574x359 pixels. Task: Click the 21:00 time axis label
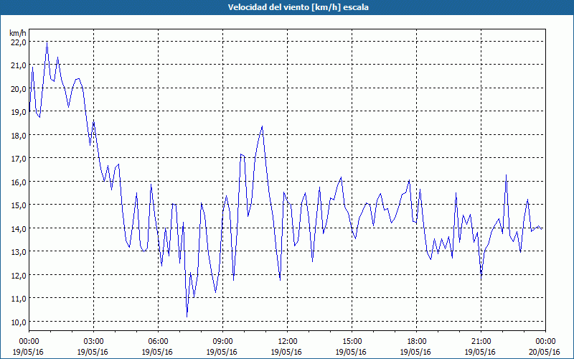coord(481,342)
